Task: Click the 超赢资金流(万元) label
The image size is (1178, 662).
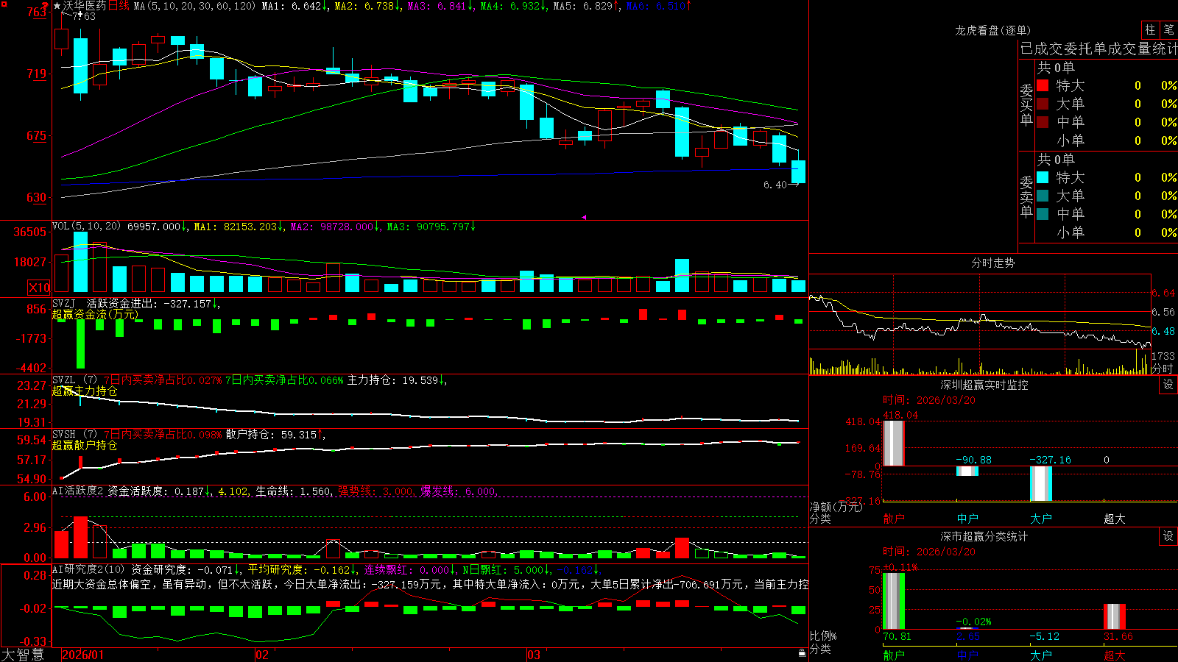Action: pyautogui.click(x=95, y=314)
